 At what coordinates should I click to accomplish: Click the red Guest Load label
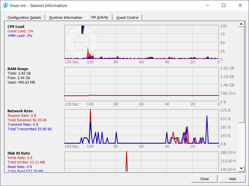click(20, 31)
